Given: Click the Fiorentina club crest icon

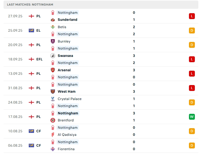Looking at the screenshot, I should click(x=53, y=149).
